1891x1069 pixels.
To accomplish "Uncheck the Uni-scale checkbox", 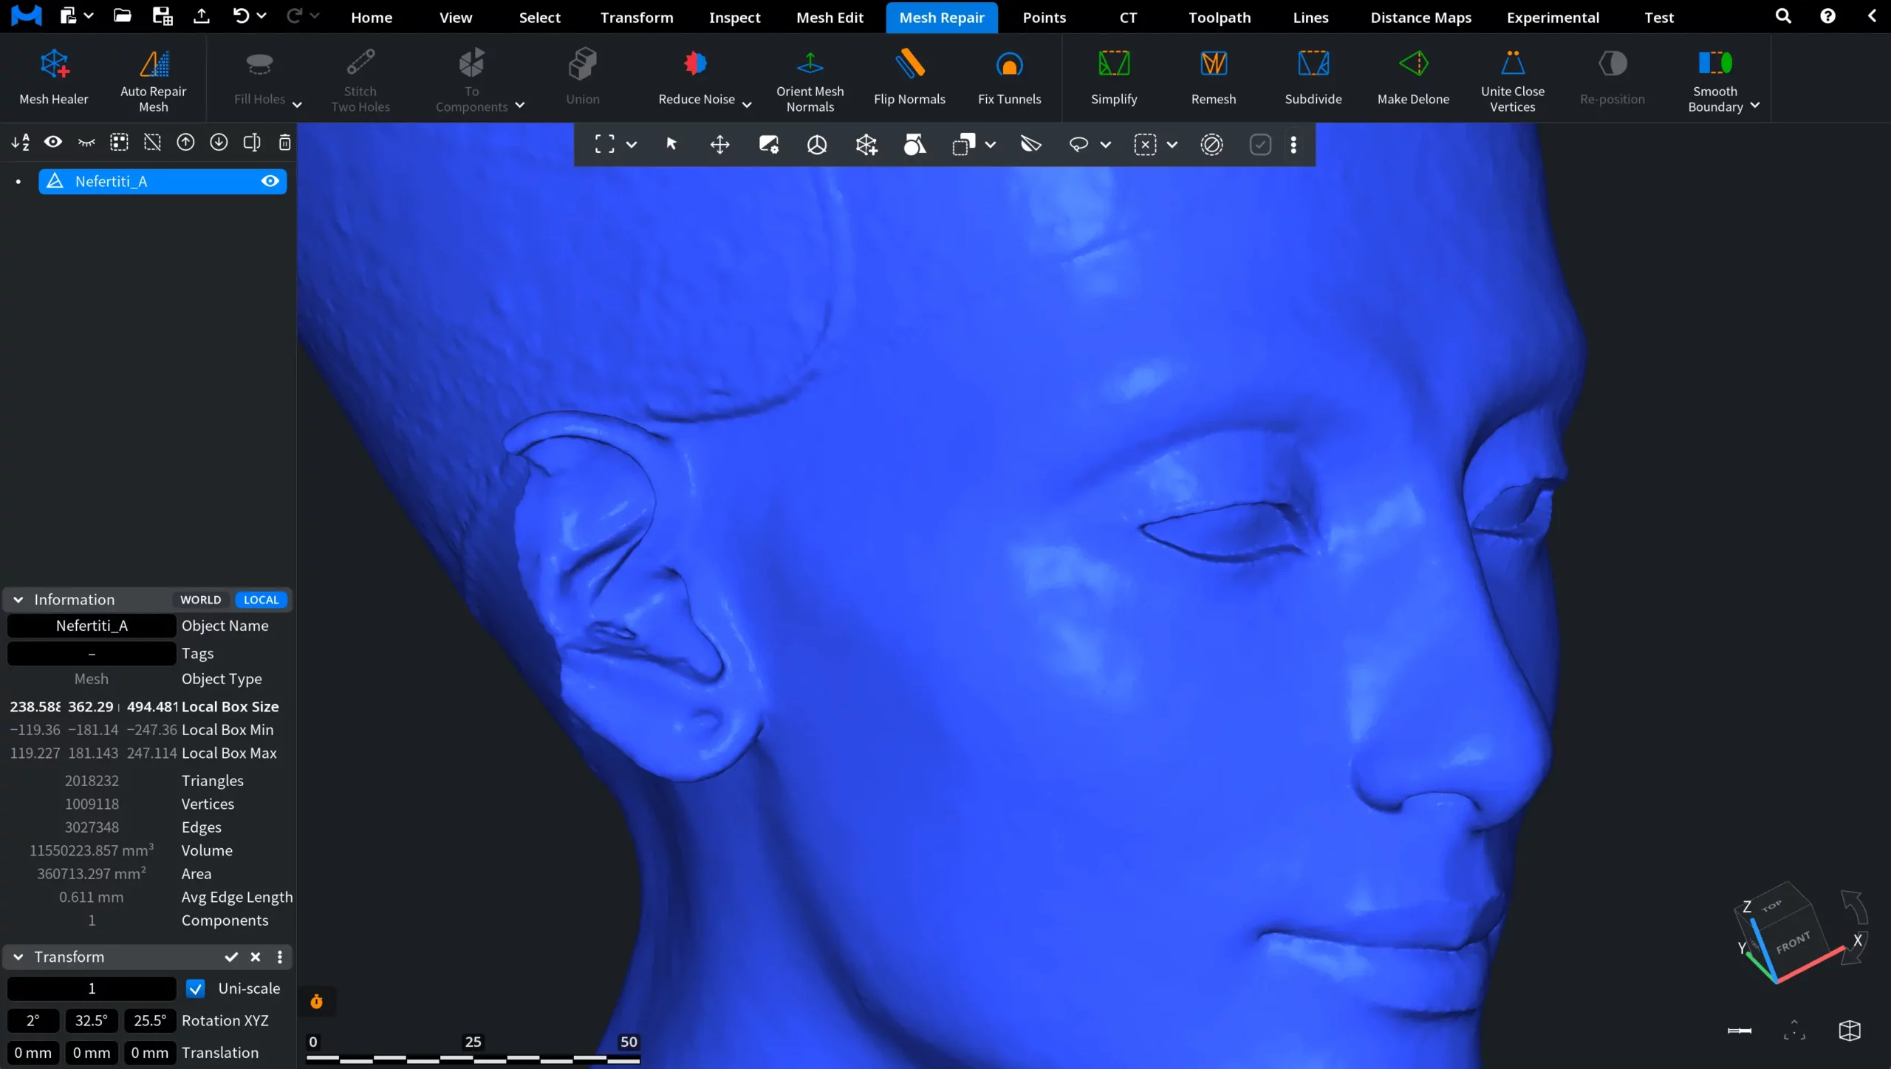I will pos(196,988).
